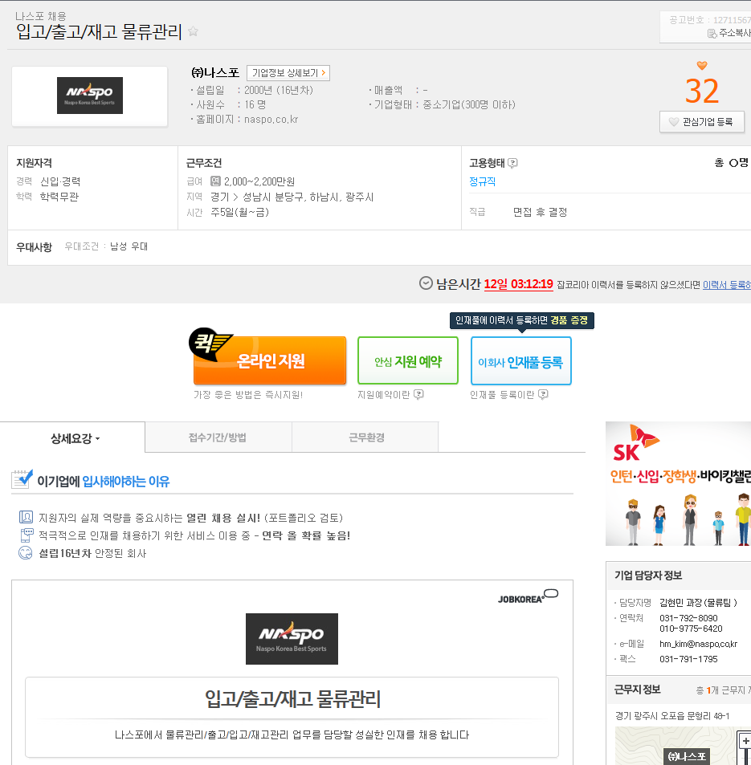Click the phone message icon on 연락 올 확률 line
The image size is (751, 765).
(27, 535)
